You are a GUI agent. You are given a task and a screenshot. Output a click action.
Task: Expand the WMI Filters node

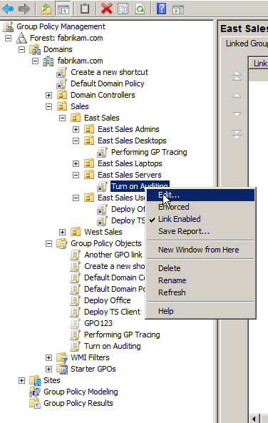pyautogui.click(x=48, y=357)
